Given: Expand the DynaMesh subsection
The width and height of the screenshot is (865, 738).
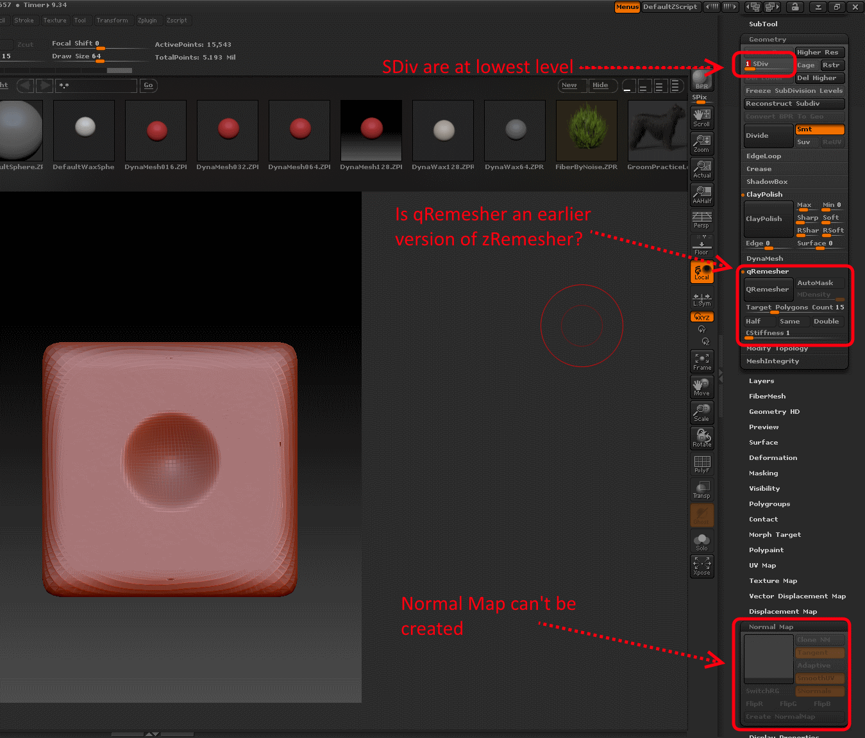Looking at the screenshot, I should pos(764,259).
